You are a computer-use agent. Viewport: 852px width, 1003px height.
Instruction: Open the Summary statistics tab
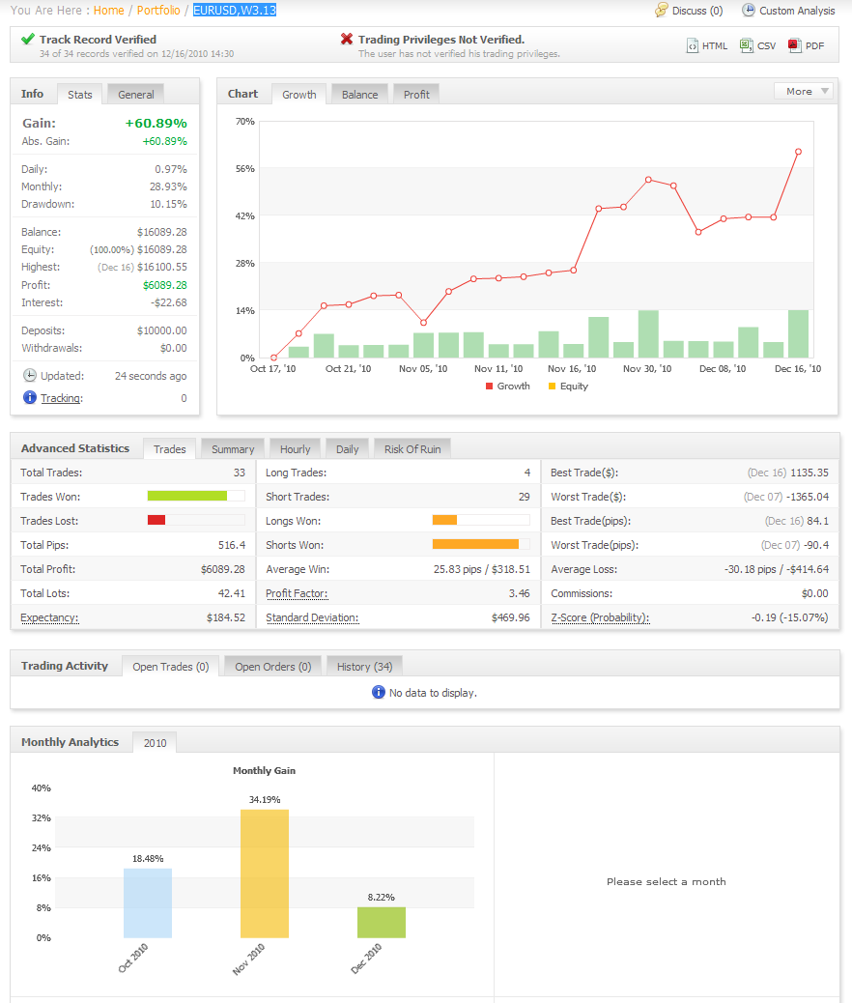click(233, 449)
